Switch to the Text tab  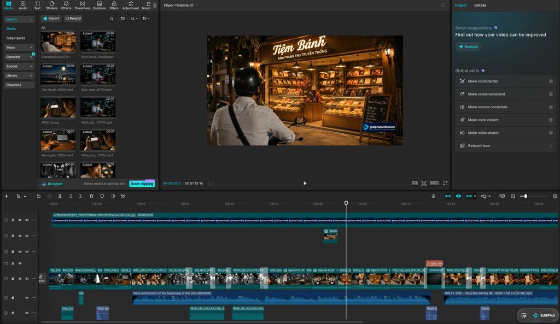tap(37, 5)
